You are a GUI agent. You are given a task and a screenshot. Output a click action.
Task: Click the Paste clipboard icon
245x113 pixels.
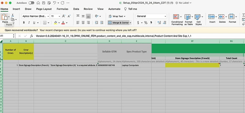(x=4, y=17)
